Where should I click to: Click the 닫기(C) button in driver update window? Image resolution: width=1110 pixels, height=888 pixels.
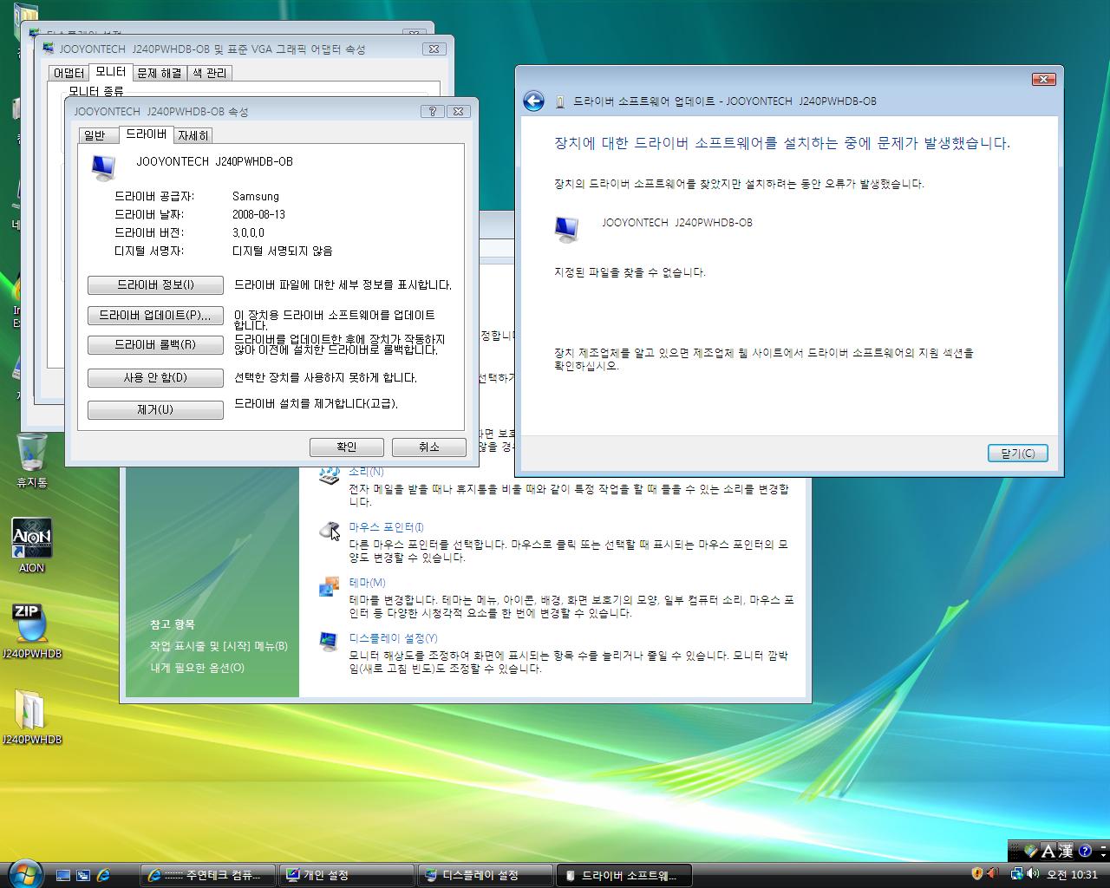coord(1017,454)
